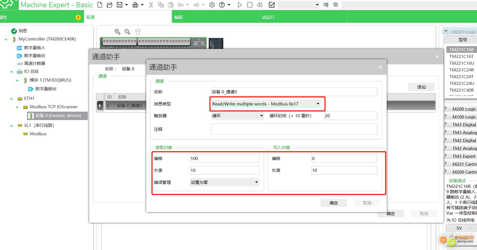The height and width of the screenshot is (250, 477).
Task: Redo the last action
Action: pyautogui.click(x=197, y=5)
